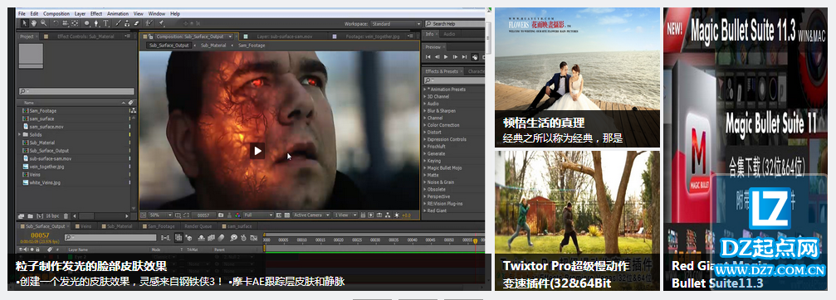The image size is (836, 300).
Task: Take a snapshot with the camera icon
Action: point(221,215)
